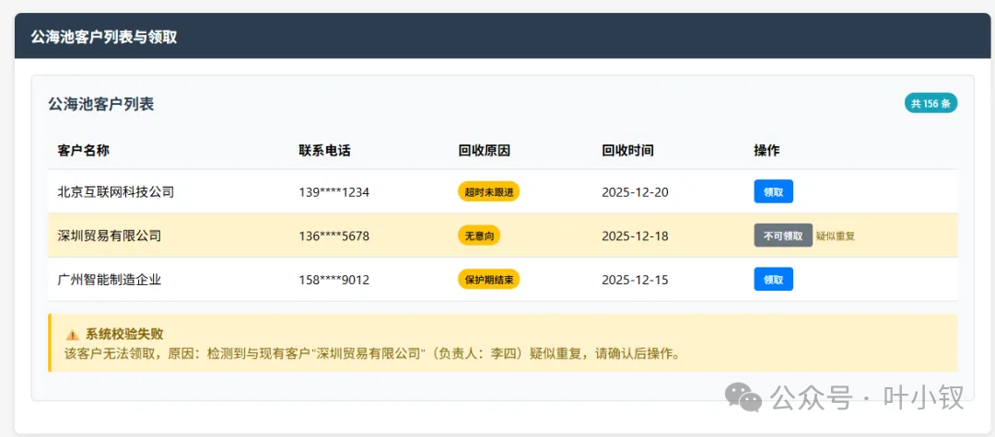The image size is (995, 437).
Task: Click the 客户名称 column header
Action: 83,151
